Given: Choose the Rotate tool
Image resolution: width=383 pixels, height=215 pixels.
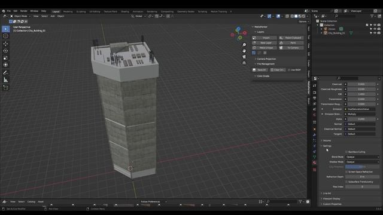Looking at the screenshot, I should click(5, 51).
